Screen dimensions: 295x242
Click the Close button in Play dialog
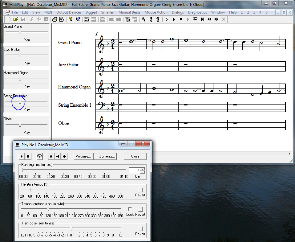pos(135,156)
